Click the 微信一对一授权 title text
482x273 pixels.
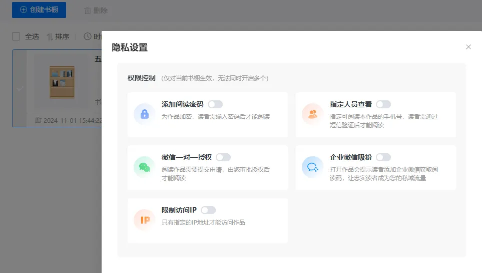187,158
